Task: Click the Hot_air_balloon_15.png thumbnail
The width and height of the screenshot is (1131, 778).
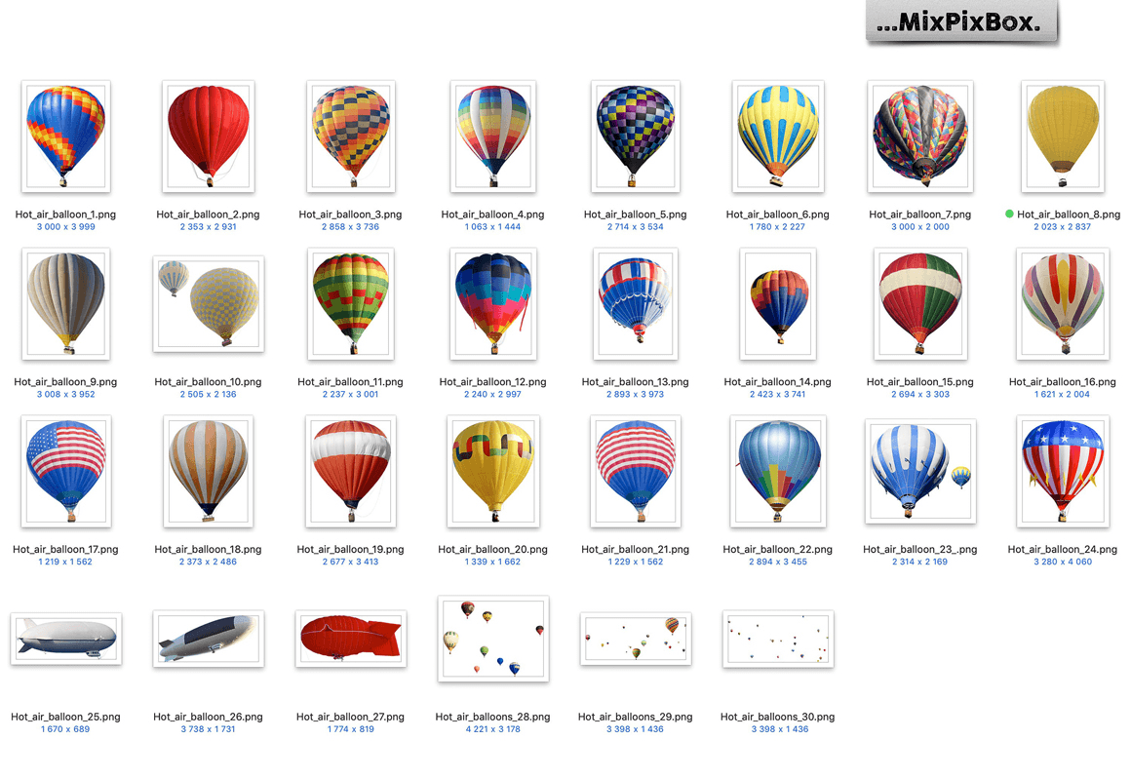Action: [919, 303]
